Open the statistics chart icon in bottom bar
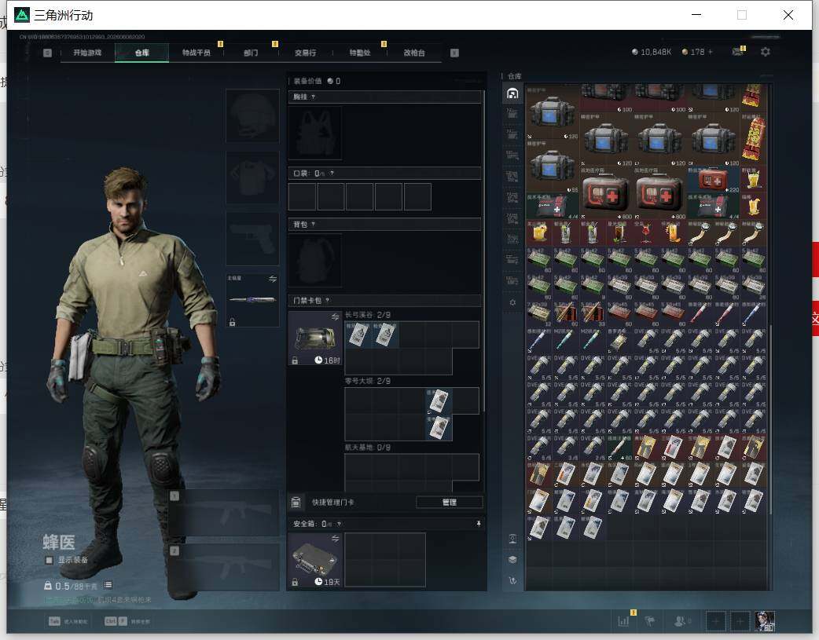The height and width of the screenshot is (640, 819). pos(623,620)
